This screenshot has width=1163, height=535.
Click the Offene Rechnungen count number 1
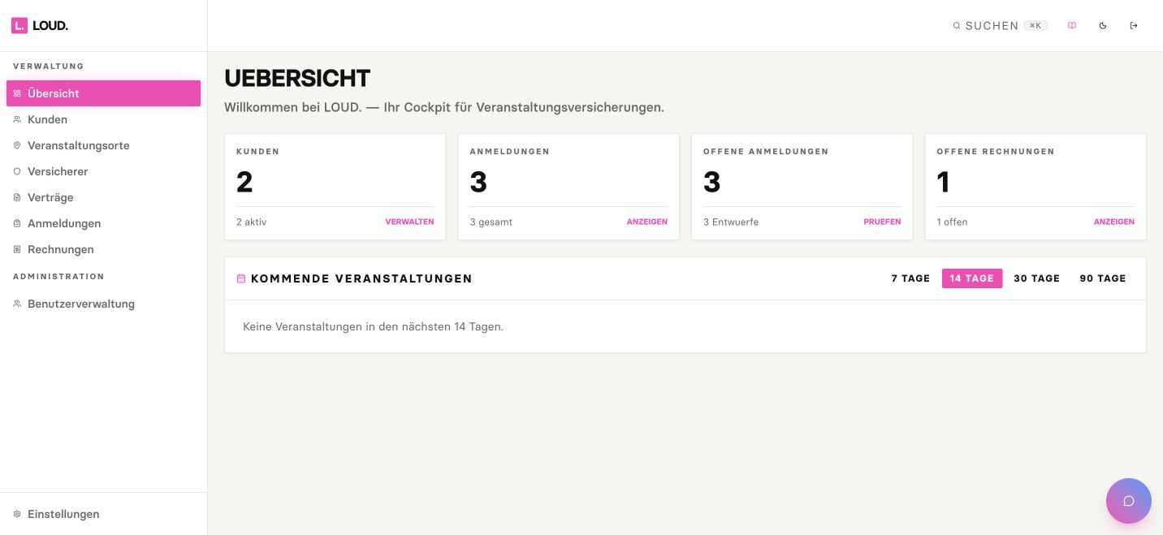(943, 182)
